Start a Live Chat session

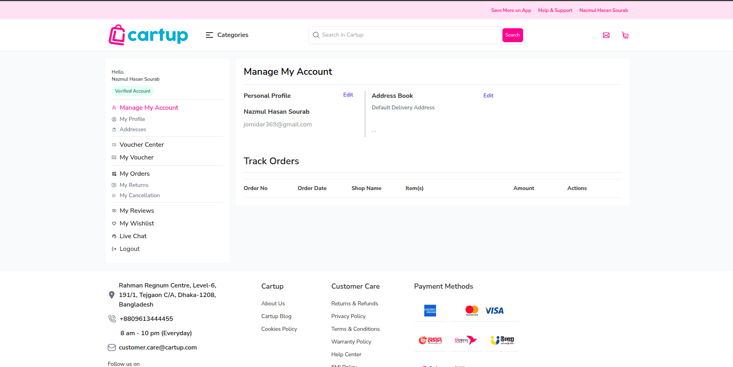click(133, 236)
